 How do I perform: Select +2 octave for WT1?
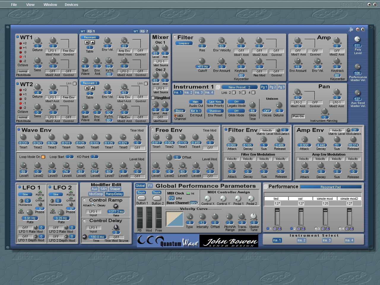tap(20, 43)
